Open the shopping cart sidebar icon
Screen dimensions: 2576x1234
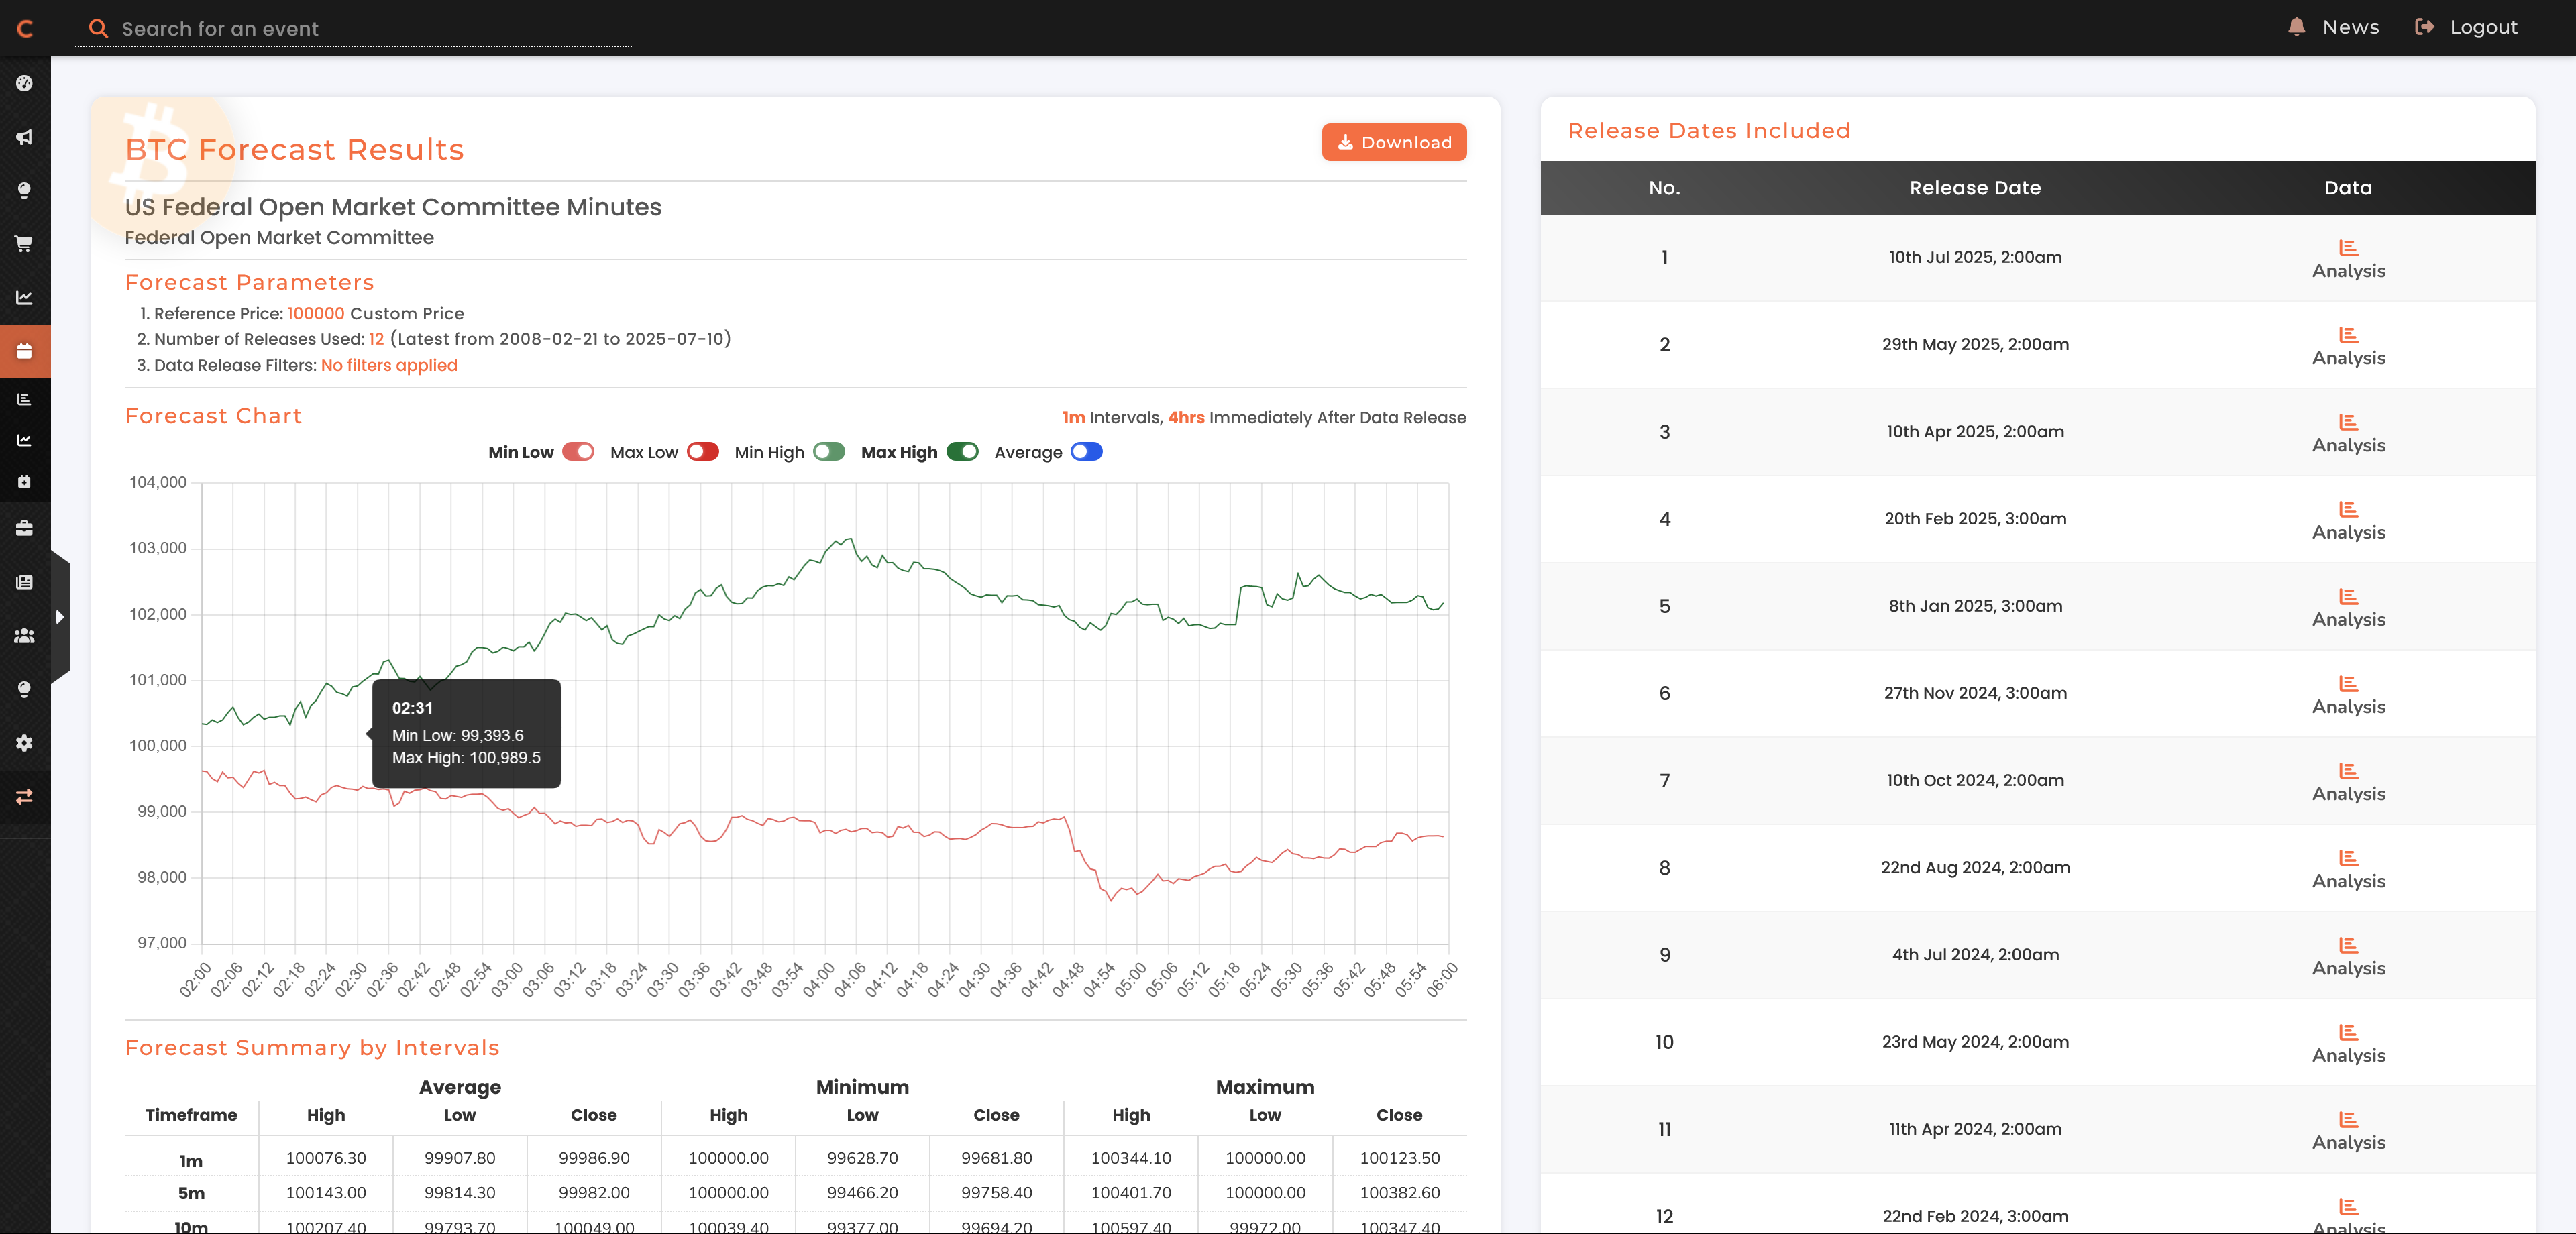25,244
